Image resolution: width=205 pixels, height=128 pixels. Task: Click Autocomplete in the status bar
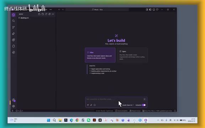(121, 111)
